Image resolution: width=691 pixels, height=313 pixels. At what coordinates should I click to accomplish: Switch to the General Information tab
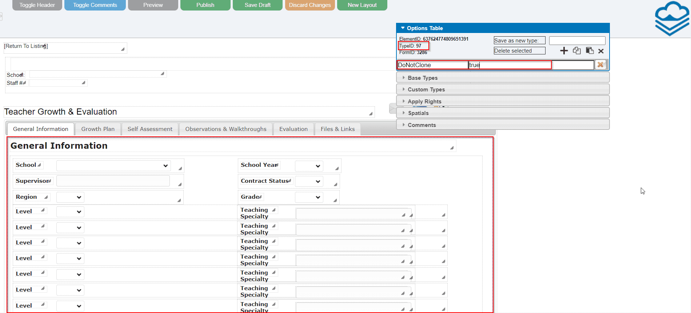pos(41,129)
